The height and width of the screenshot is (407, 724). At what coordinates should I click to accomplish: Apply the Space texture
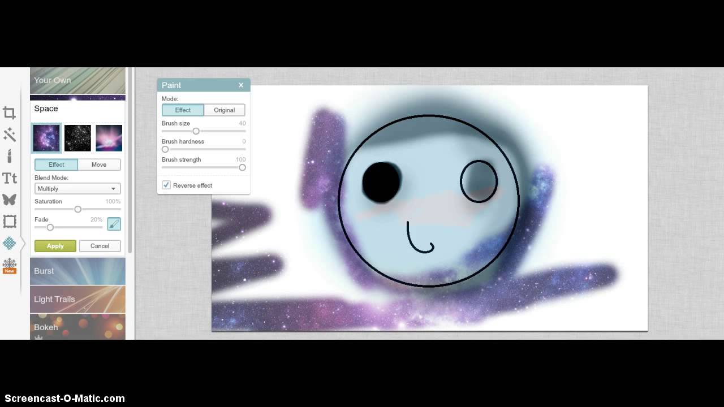[x=55, y=246]
